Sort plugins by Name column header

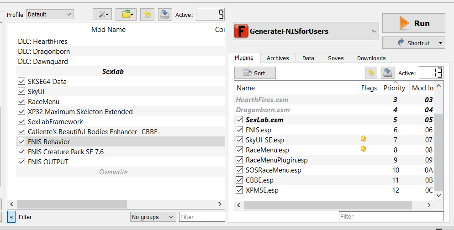point(296,88)
